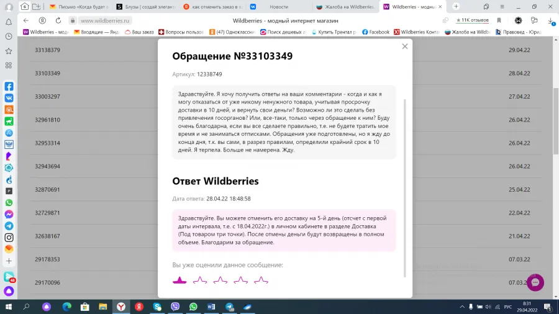Open Skype from taskbar

[x=157, y=307]
